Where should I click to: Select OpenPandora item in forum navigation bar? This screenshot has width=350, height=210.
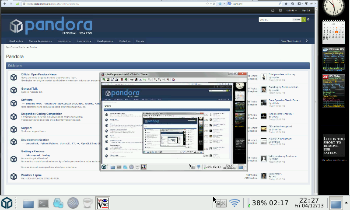click(x=16, y=41)
